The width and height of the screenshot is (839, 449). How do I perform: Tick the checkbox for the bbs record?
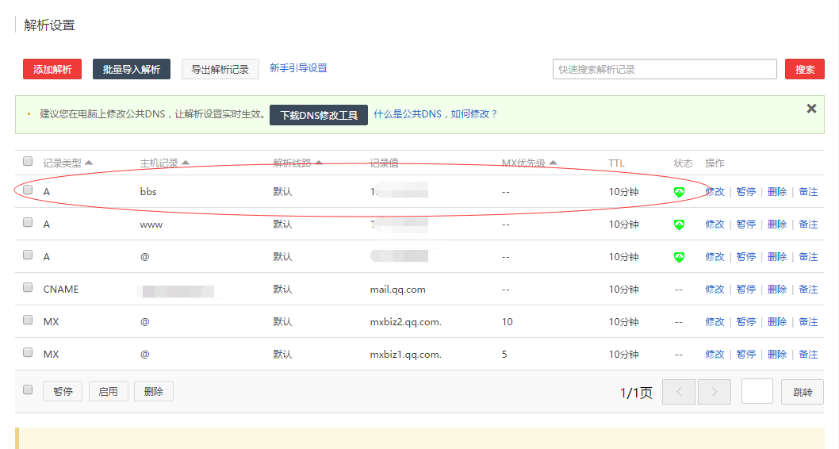click(28, 190)
